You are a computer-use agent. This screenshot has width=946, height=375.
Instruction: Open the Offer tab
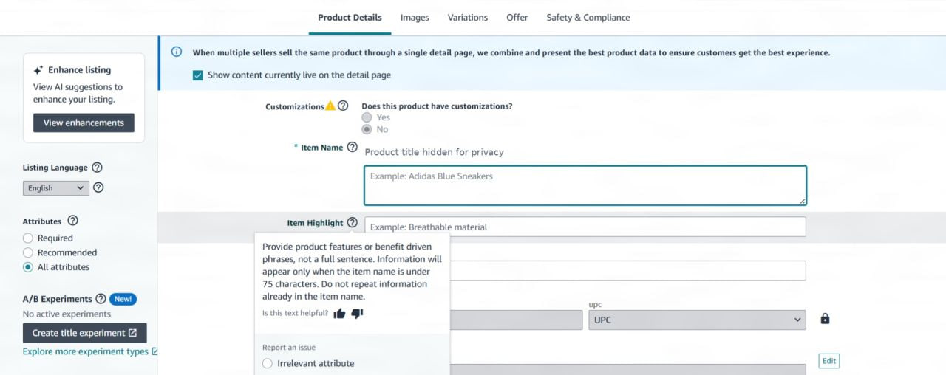(517, 18)
